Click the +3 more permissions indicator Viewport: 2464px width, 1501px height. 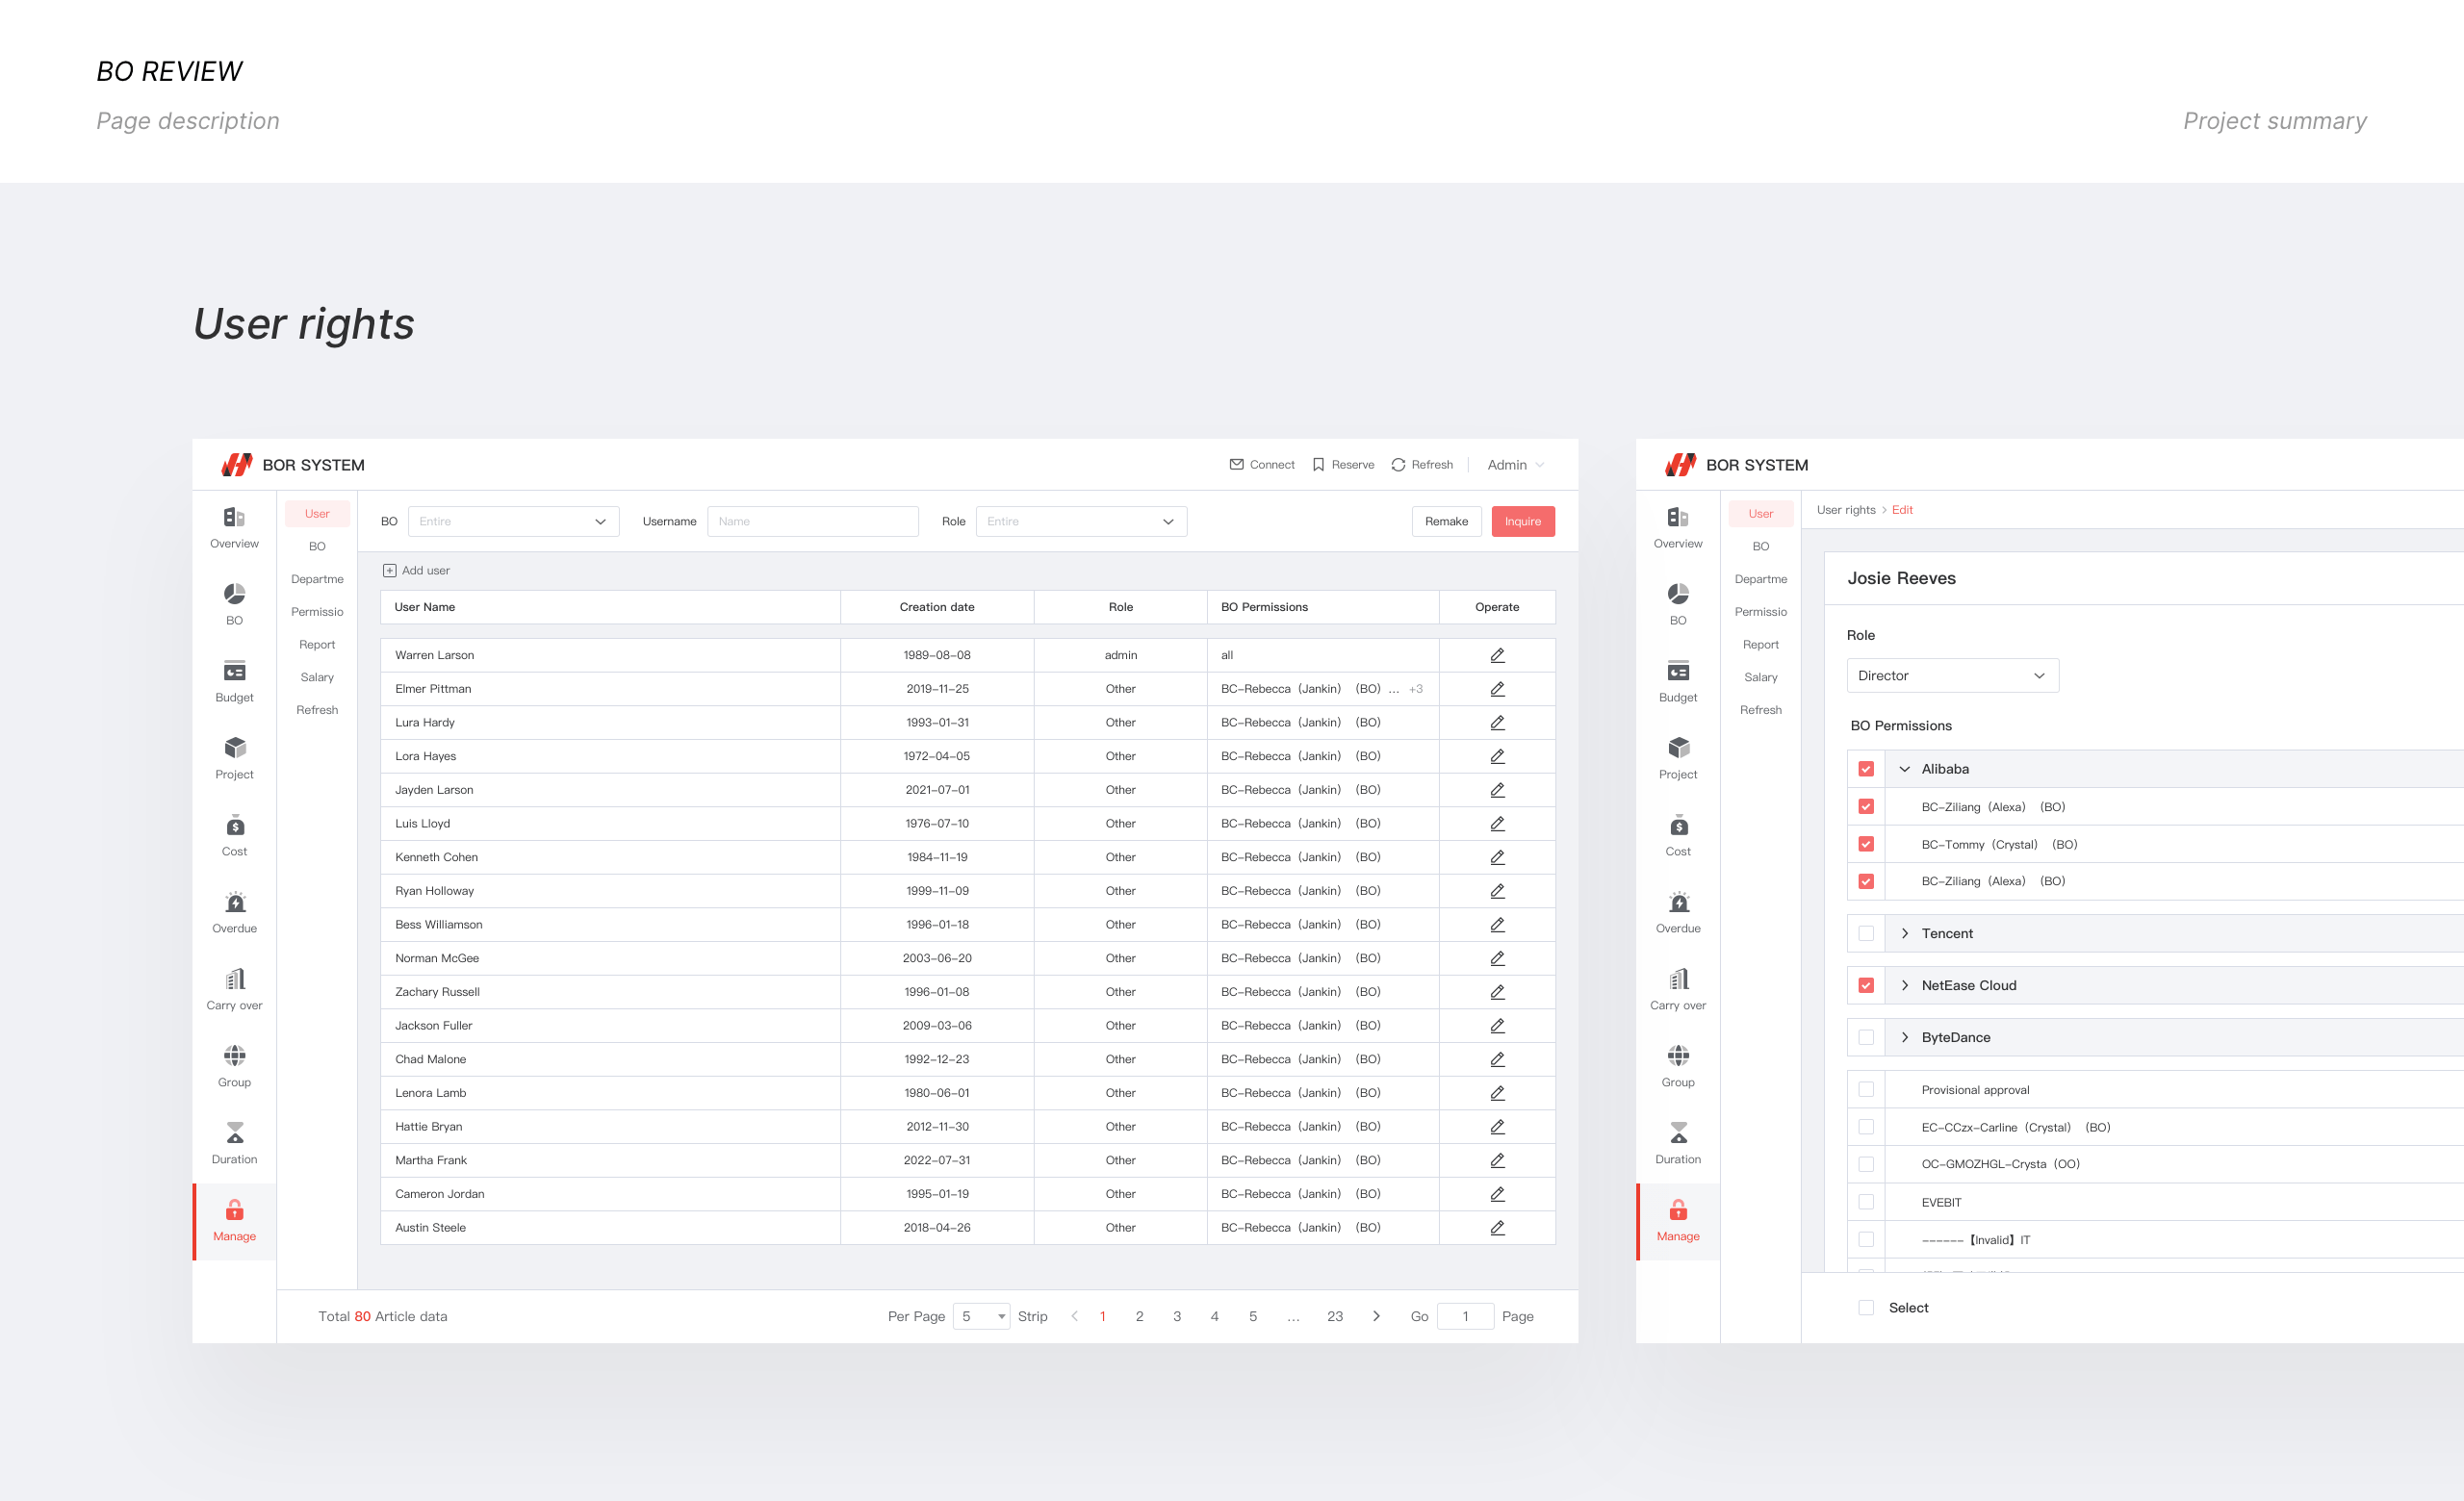(x=1415, y=689)
